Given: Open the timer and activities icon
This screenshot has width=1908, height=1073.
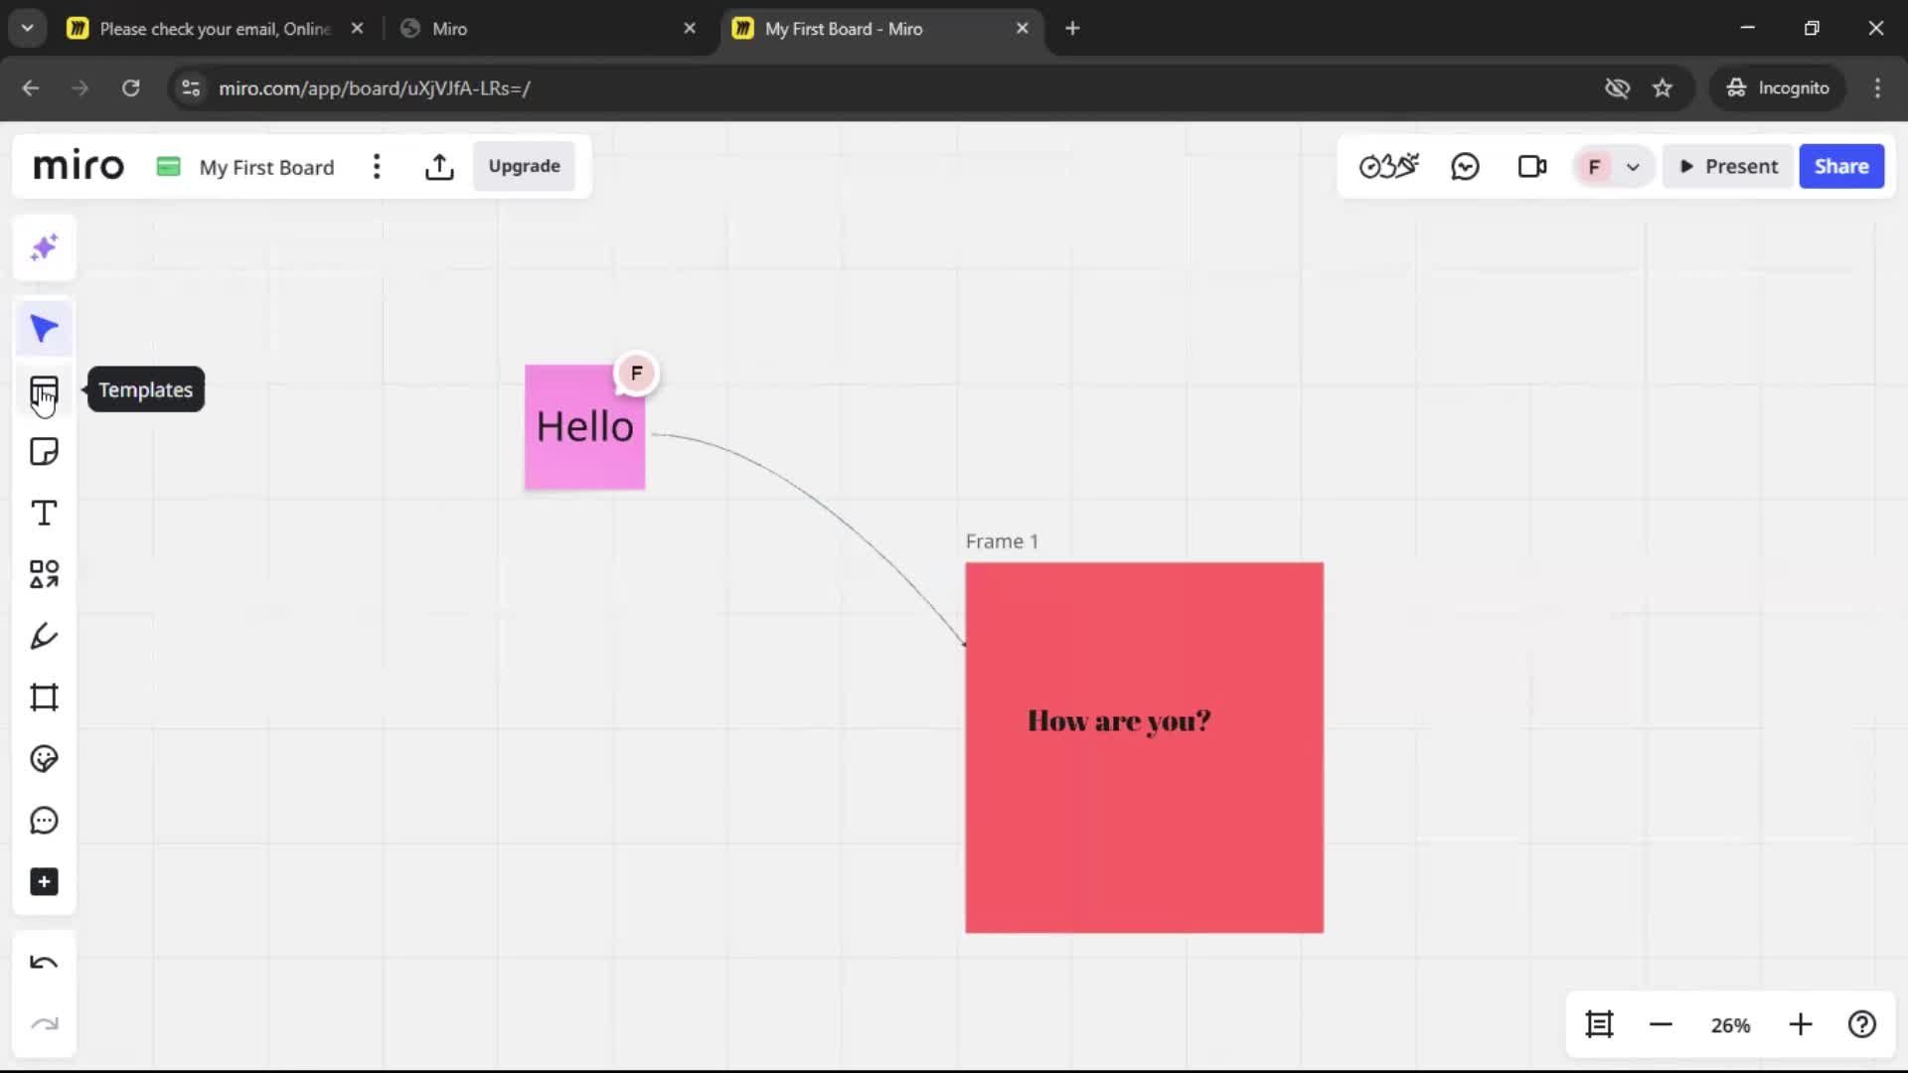Looking at the screenshot, I should click(1389, 166).
